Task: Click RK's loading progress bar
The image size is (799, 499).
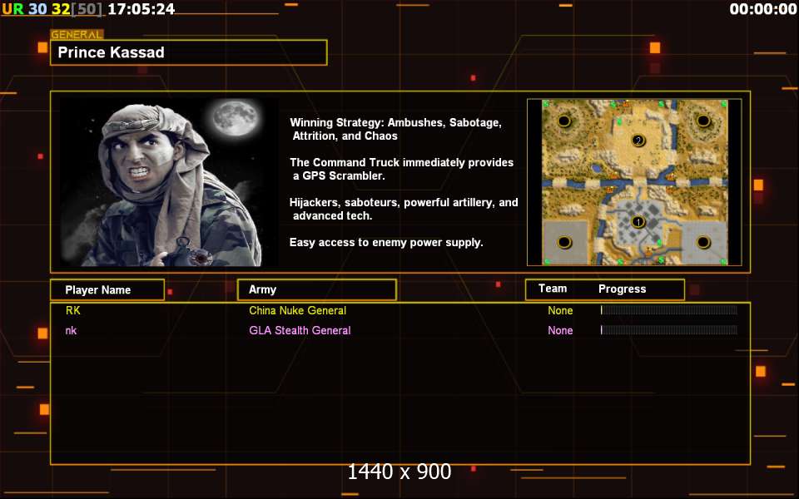Action: (x=669, y=310)
